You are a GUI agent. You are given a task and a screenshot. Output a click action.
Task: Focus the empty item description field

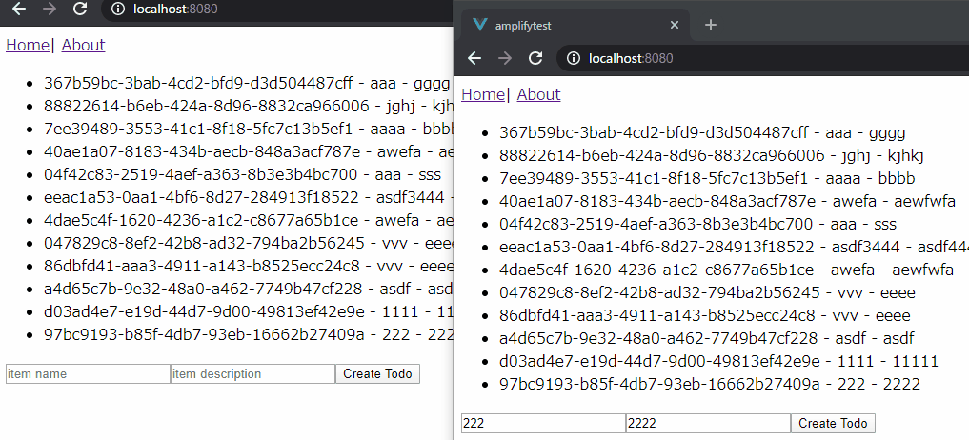point(252,374)
